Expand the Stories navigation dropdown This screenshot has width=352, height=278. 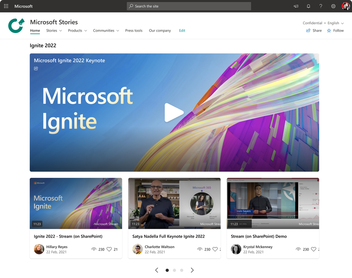point(54,31)
